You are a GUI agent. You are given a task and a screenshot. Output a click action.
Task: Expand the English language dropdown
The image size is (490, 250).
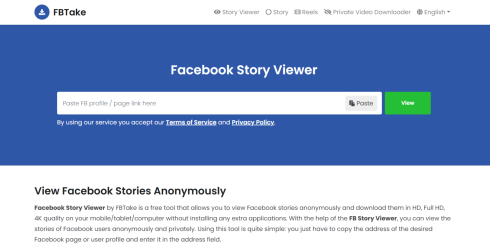click(433, 12)
